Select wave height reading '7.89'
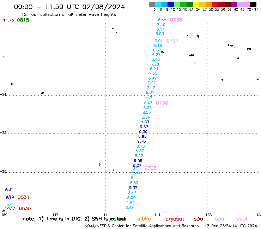261x229 pixels. click(x=130, y=203)
